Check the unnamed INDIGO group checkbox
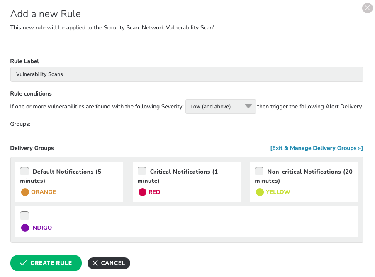The height and width of the screenshot is (277, 375). (24, 216)
